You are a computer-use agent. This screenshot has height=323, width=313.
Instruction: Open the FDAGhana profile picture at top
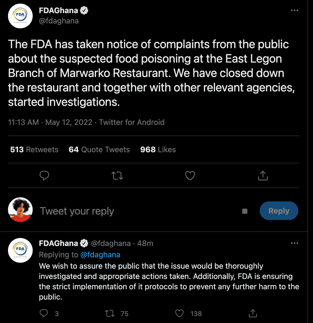click(x=20, y=16)
